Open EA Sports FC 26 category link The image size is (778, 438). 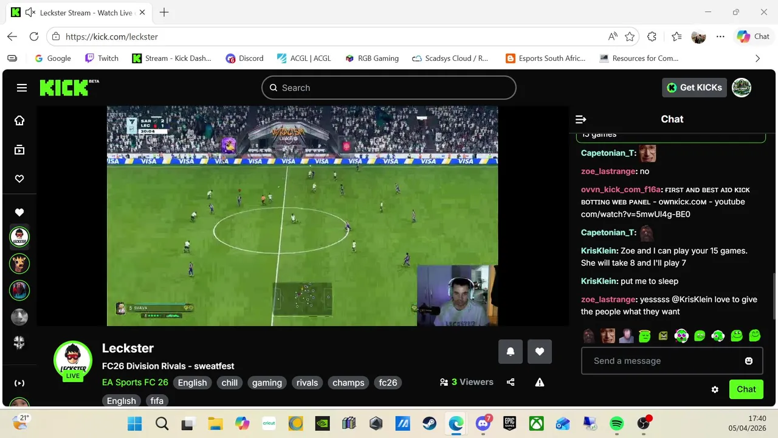135,383
